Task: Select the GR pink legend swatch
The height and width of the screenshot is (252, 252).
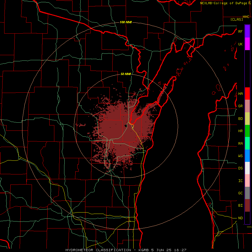Action: point(247,106)
